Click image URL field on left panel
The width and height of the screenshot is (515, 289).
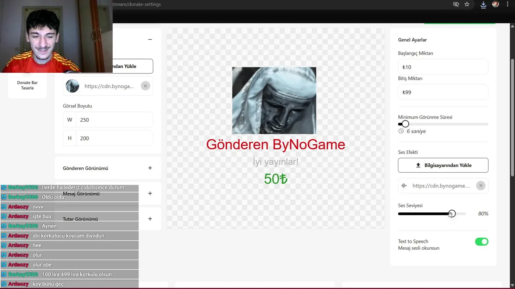(x=109, y=86)
